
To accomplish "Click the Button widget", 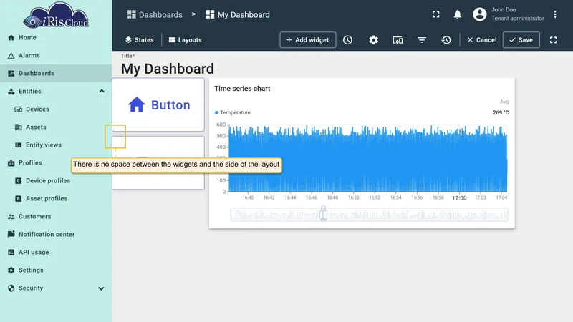I will click(158, 104).
